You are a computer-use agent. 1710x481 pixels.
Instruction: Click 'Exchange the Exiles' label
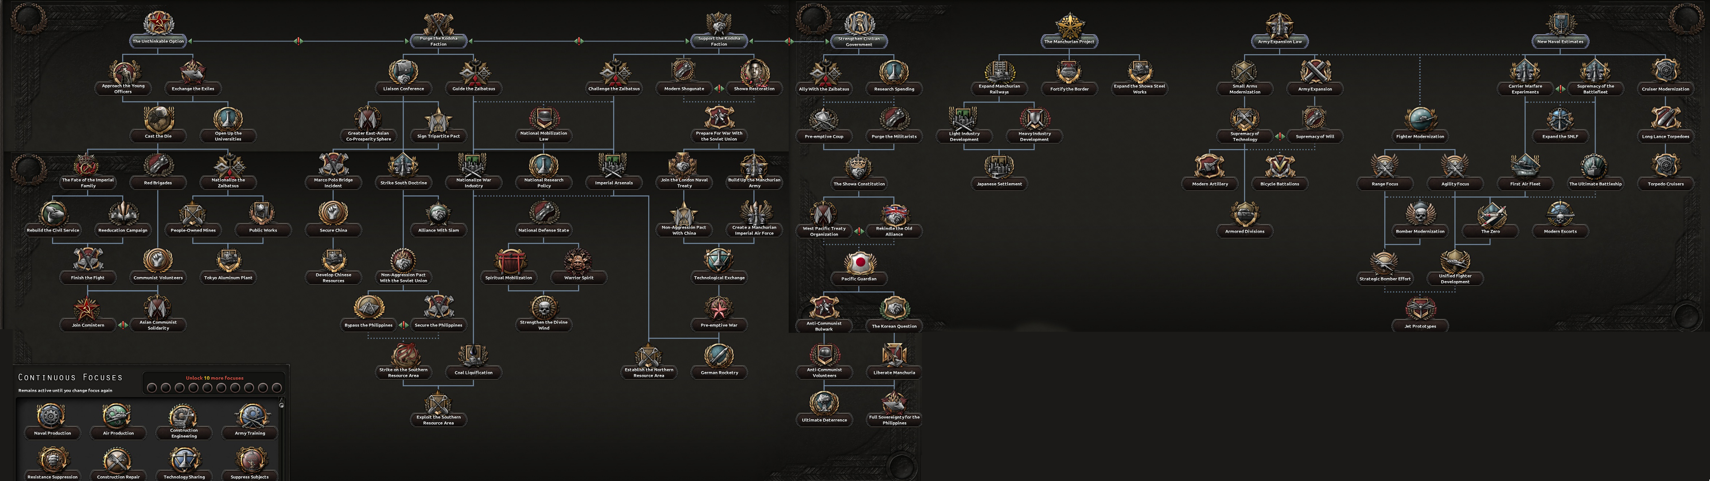pyautogui.click(x=193, y=89)
